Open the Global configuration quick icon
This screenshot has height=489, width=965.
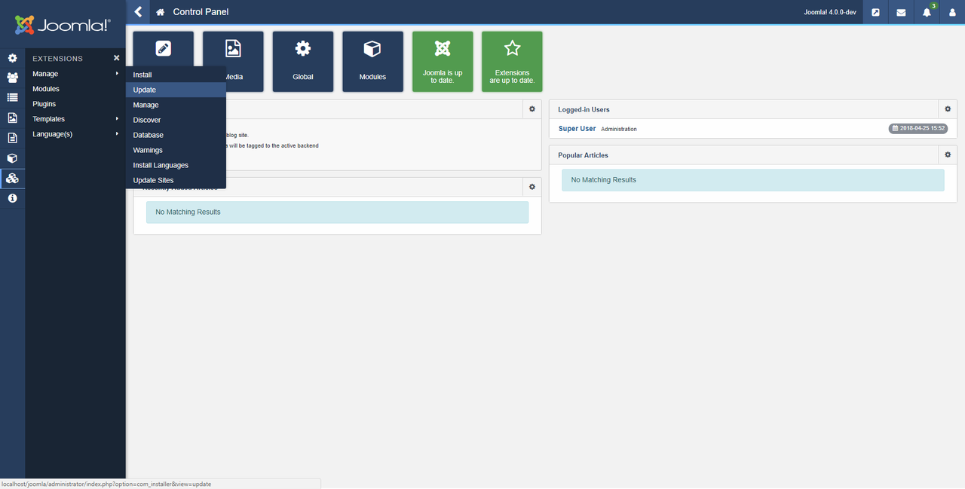pos(303,61)
